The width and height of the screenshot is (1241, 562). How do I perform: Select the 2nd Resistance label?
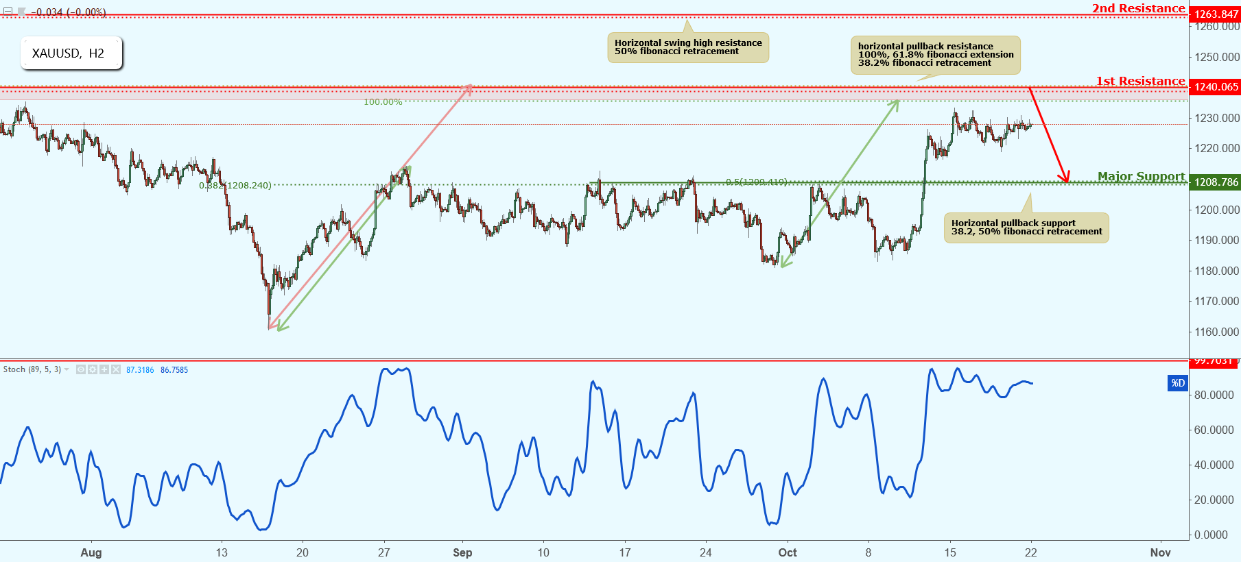(1139, 8)
